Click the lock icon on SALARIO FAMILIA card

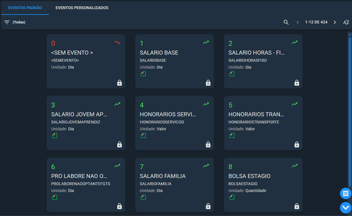pos(208,206)
